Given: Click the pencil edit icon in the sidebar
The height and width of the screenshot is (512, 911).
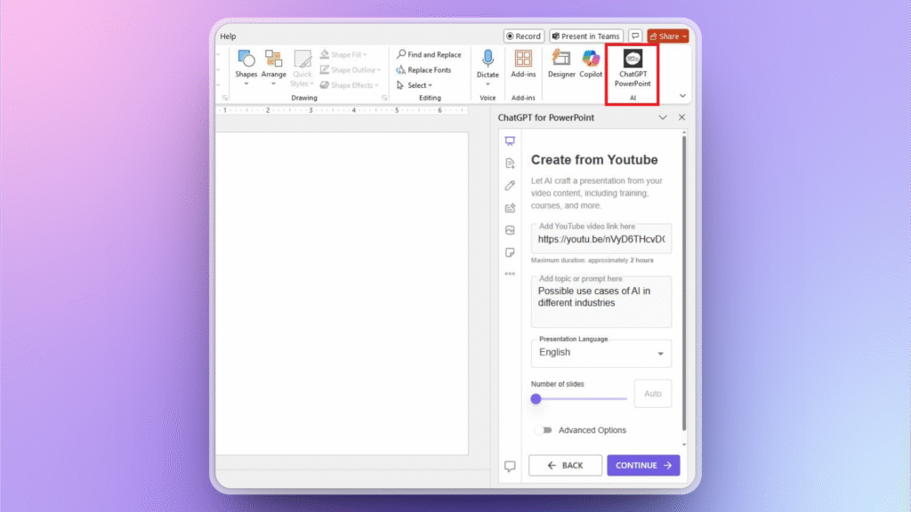Looking at the screenshot, I should 510,185.
